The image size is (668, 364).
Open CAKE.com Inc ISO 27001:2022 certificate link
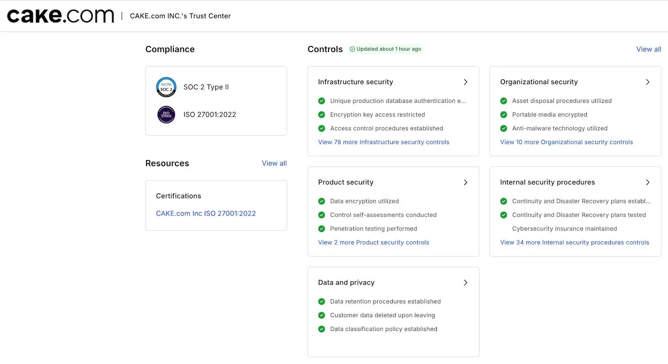click(x=206, y=213)
